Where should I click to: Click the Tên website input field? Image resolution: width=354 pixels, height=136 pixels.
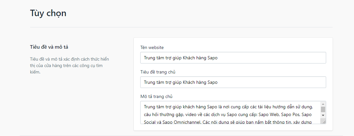tap(233, 58)
